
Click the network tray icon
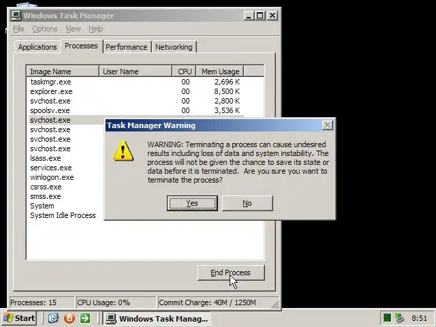point(400,318)
